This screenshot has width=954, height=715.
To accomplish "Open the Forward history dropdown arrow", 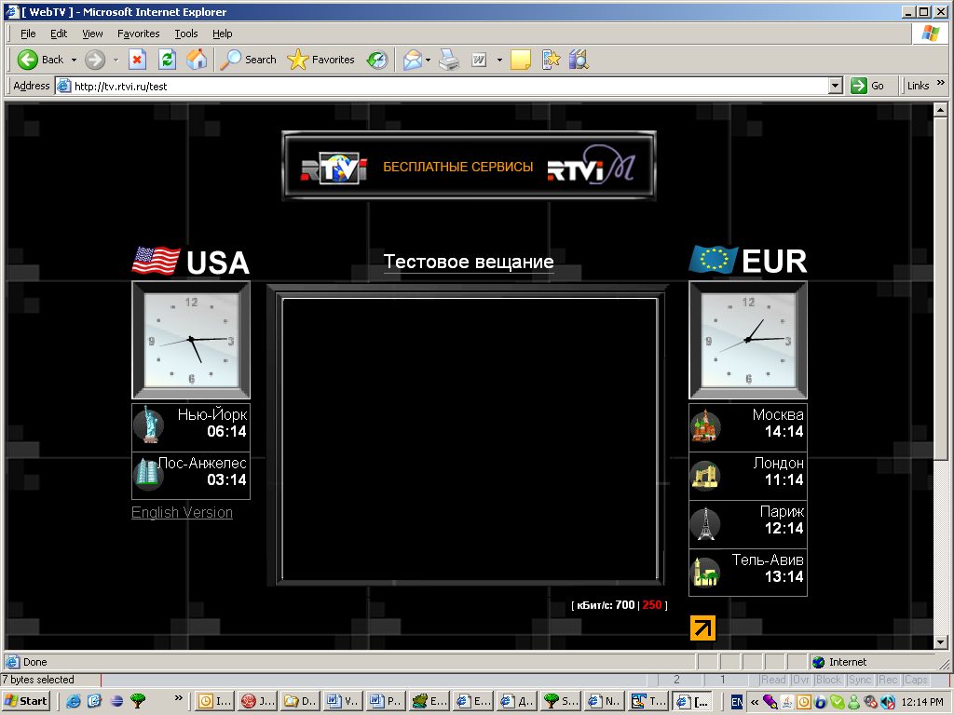I will click(x=116, y=61).
